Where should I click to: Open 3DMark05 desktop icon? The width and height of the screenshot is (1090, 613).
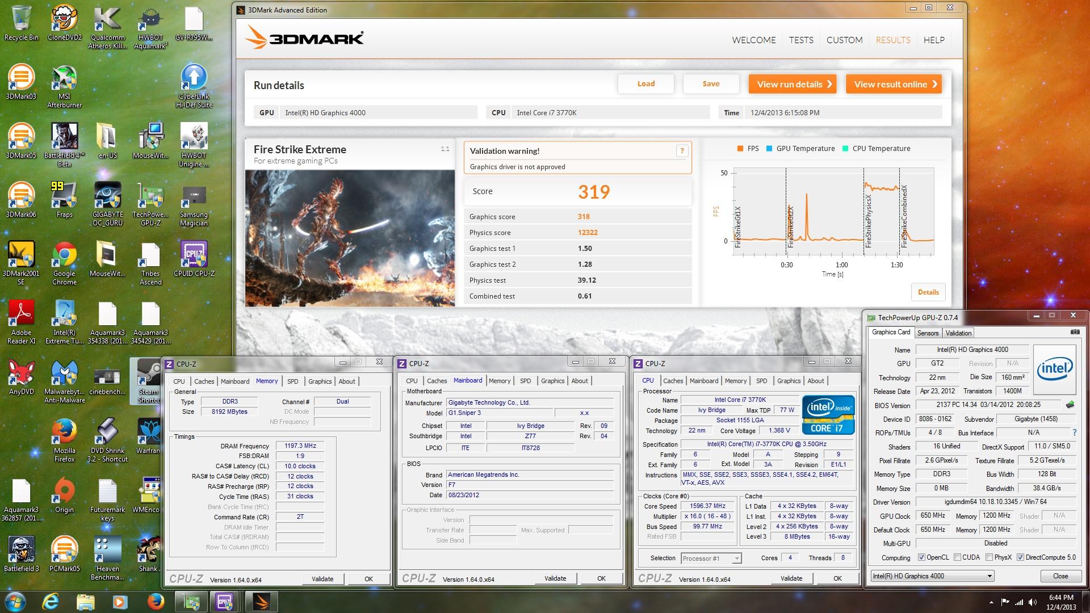tap(21, 142)
